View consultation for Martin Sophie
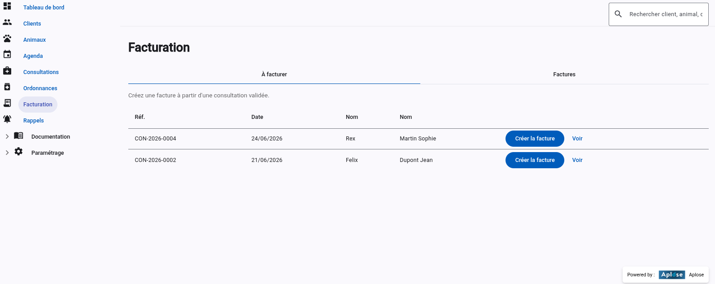The width and height of the screenshot is (715, 284). click(x=577, y=139)
